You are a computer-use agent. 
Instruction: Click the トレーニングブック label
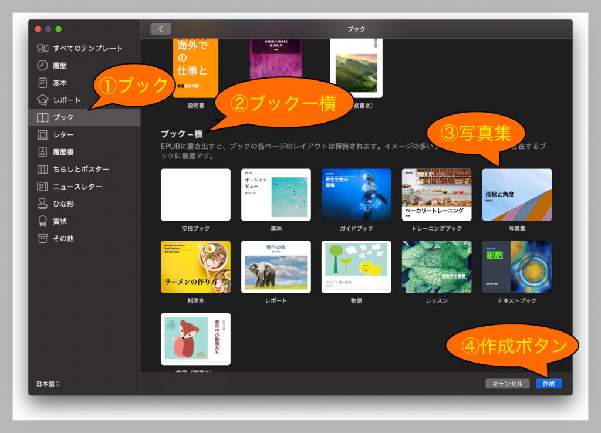pos(437,228)
